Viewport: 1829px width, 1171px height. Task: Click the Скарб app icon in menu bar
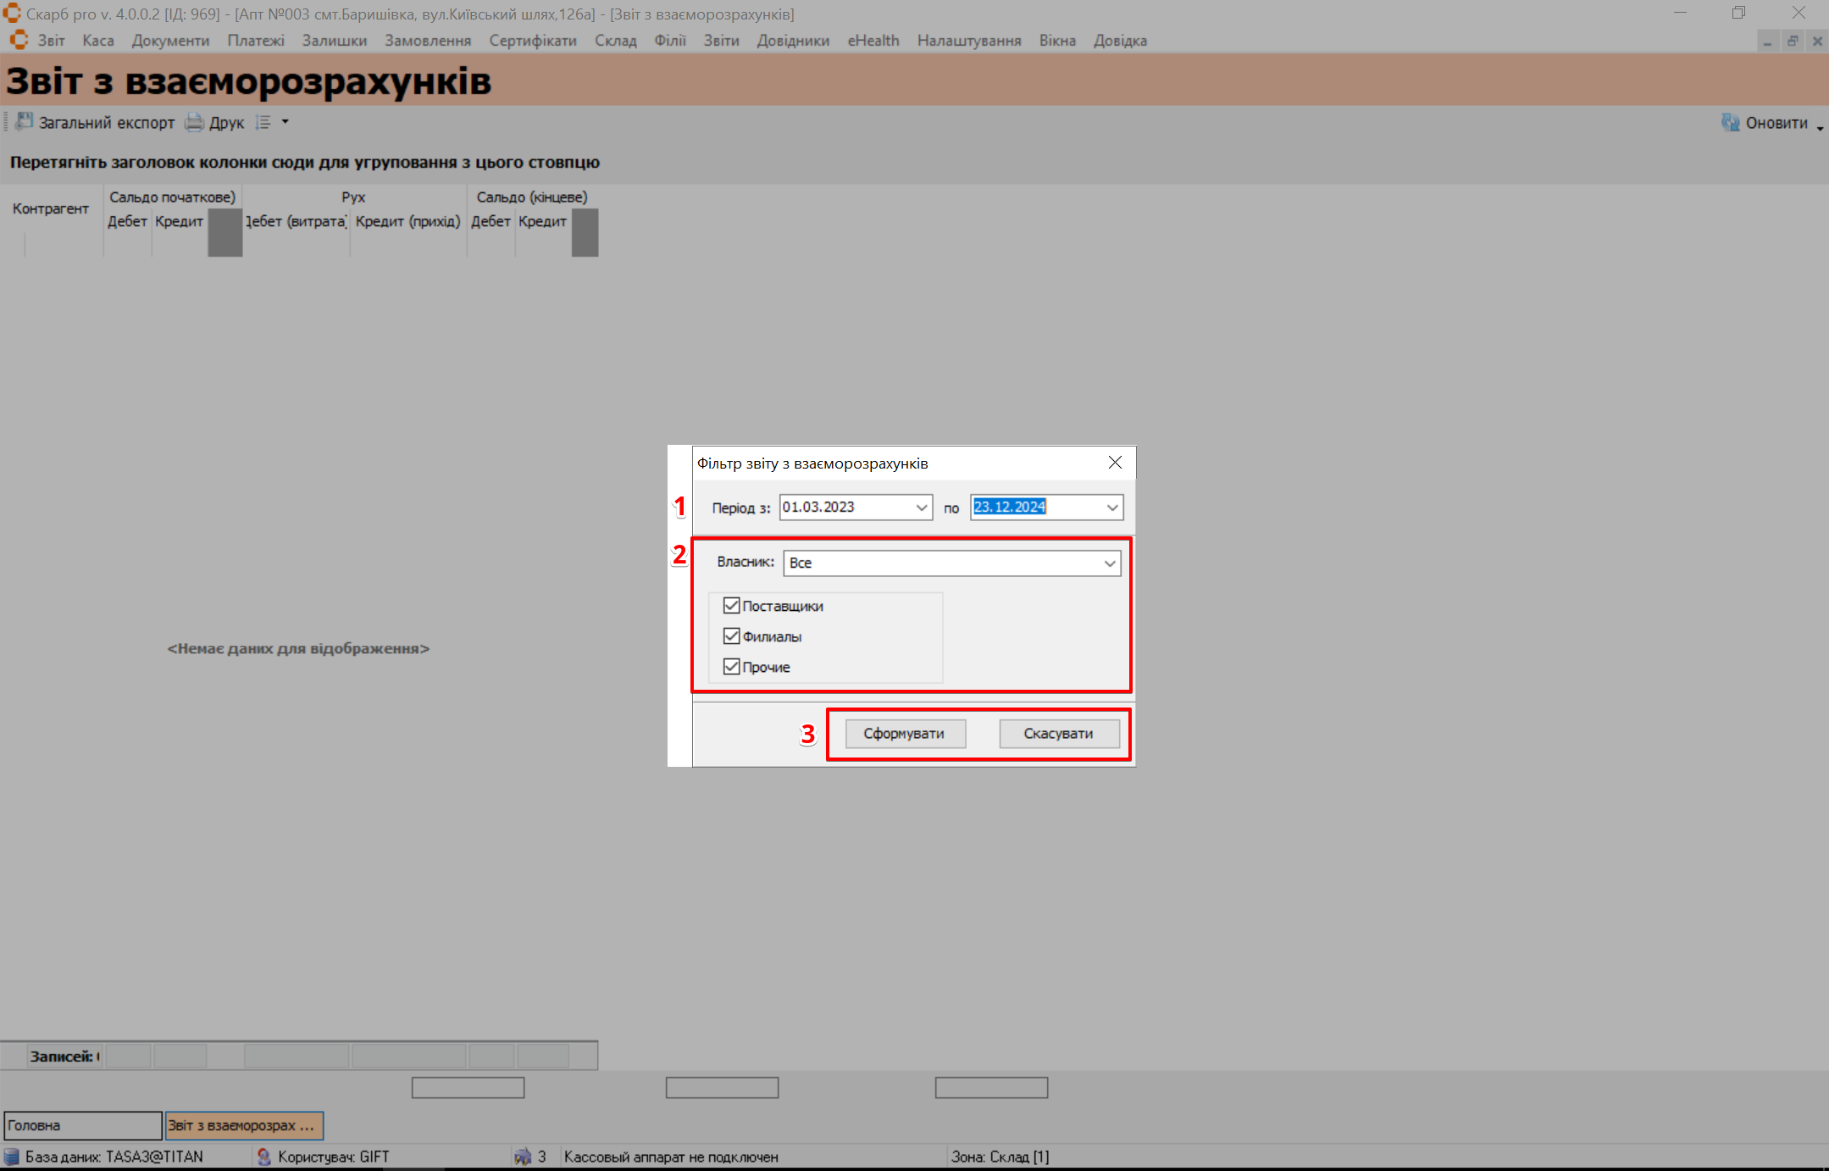pyautogui.click(x=19, y=40)
